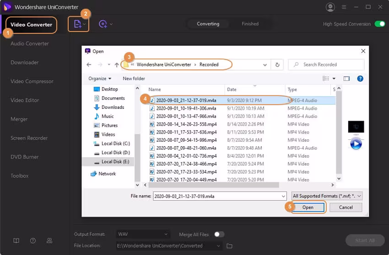Image resolution: width=389 pixels, height=255 pixels.
Task: Click the Back arrow in Open dialog
Action: (x=89, y=65)
